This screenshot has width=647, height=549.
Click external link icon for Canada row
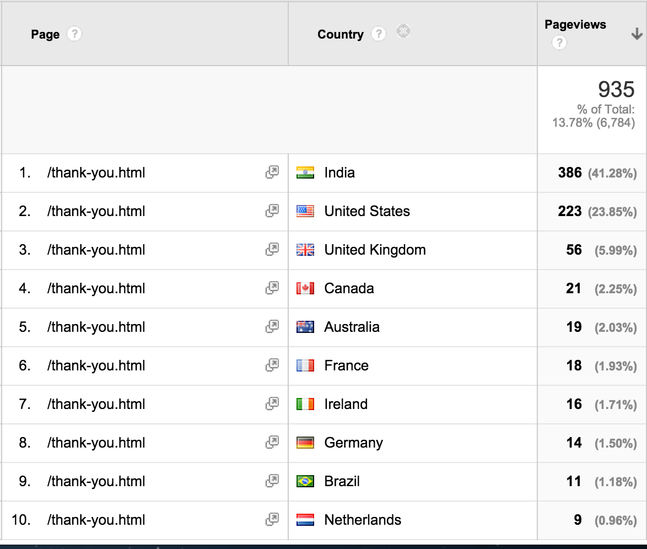[x=272, y=288]
